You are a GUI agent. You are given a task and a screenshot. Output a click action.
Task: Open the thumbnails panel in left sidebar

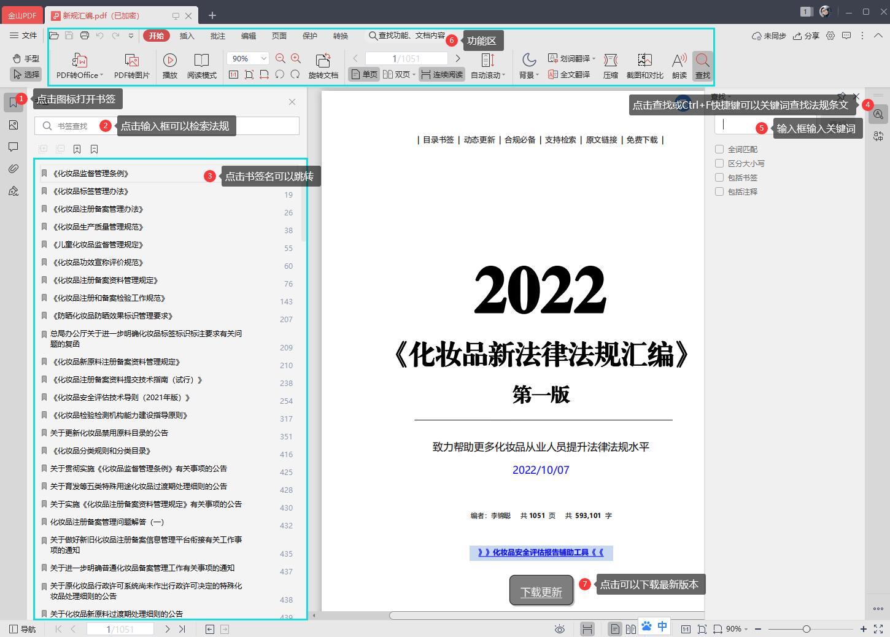point(13,125)
